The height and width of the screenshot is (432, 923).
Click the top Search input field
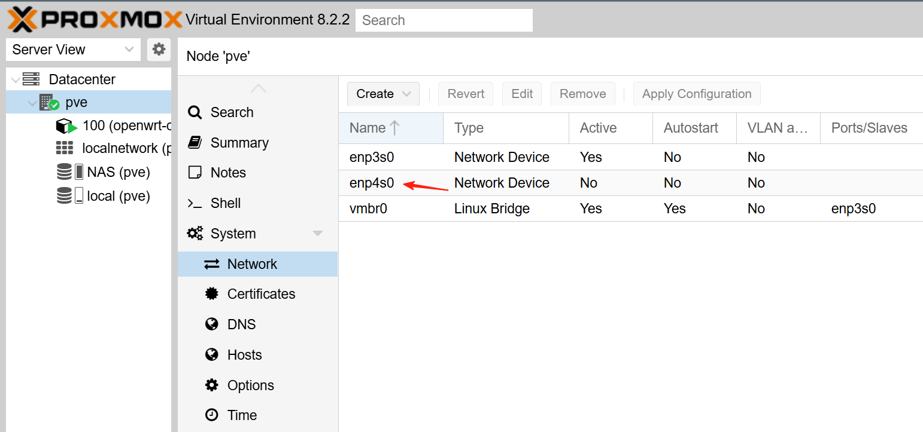(444, 20)
